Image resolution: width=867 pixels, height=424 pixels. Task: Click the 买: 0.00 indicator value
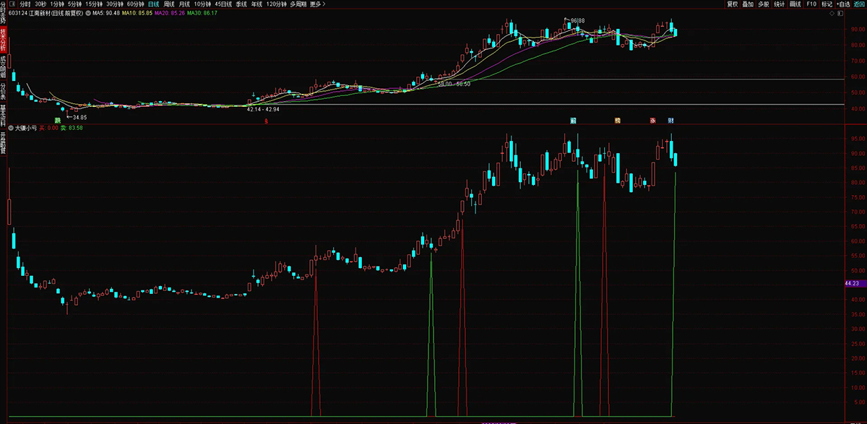coord(48,128)
